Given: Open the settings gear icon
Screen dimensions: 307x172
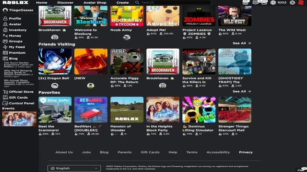Looking at the screenshot, I should (x=292, y=2).
